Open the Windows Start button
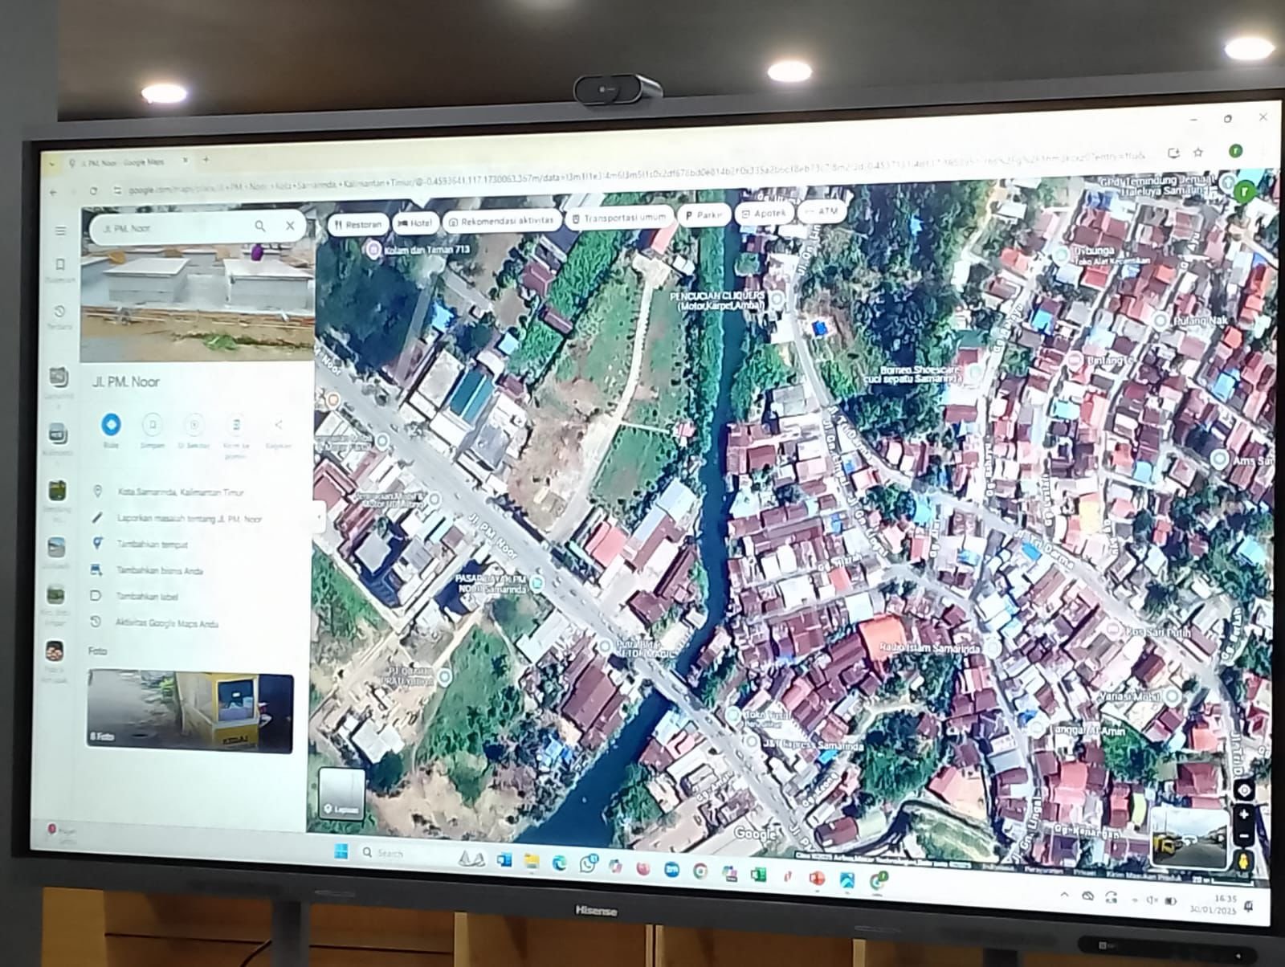1285x967 pixels. pos(341,851)
